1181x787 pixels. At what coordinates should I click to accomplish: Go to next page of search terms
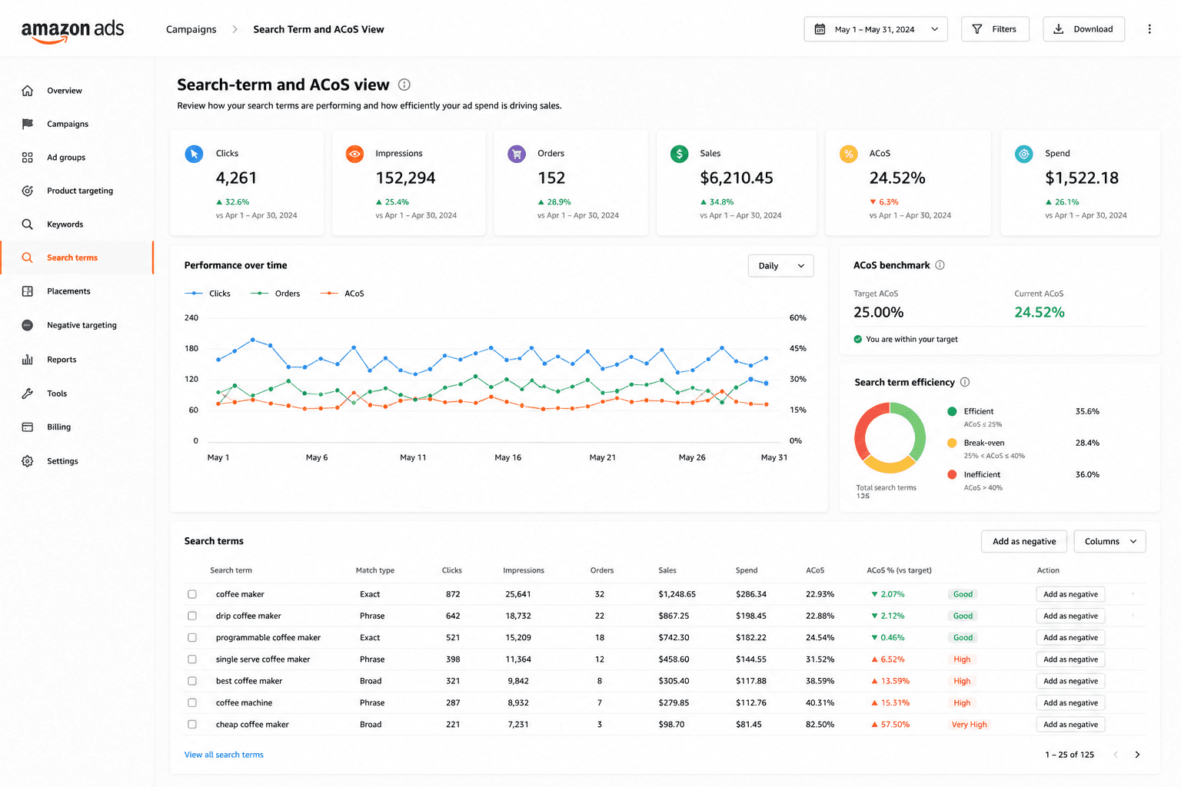pyautogui.click(x=1137, y=755)
